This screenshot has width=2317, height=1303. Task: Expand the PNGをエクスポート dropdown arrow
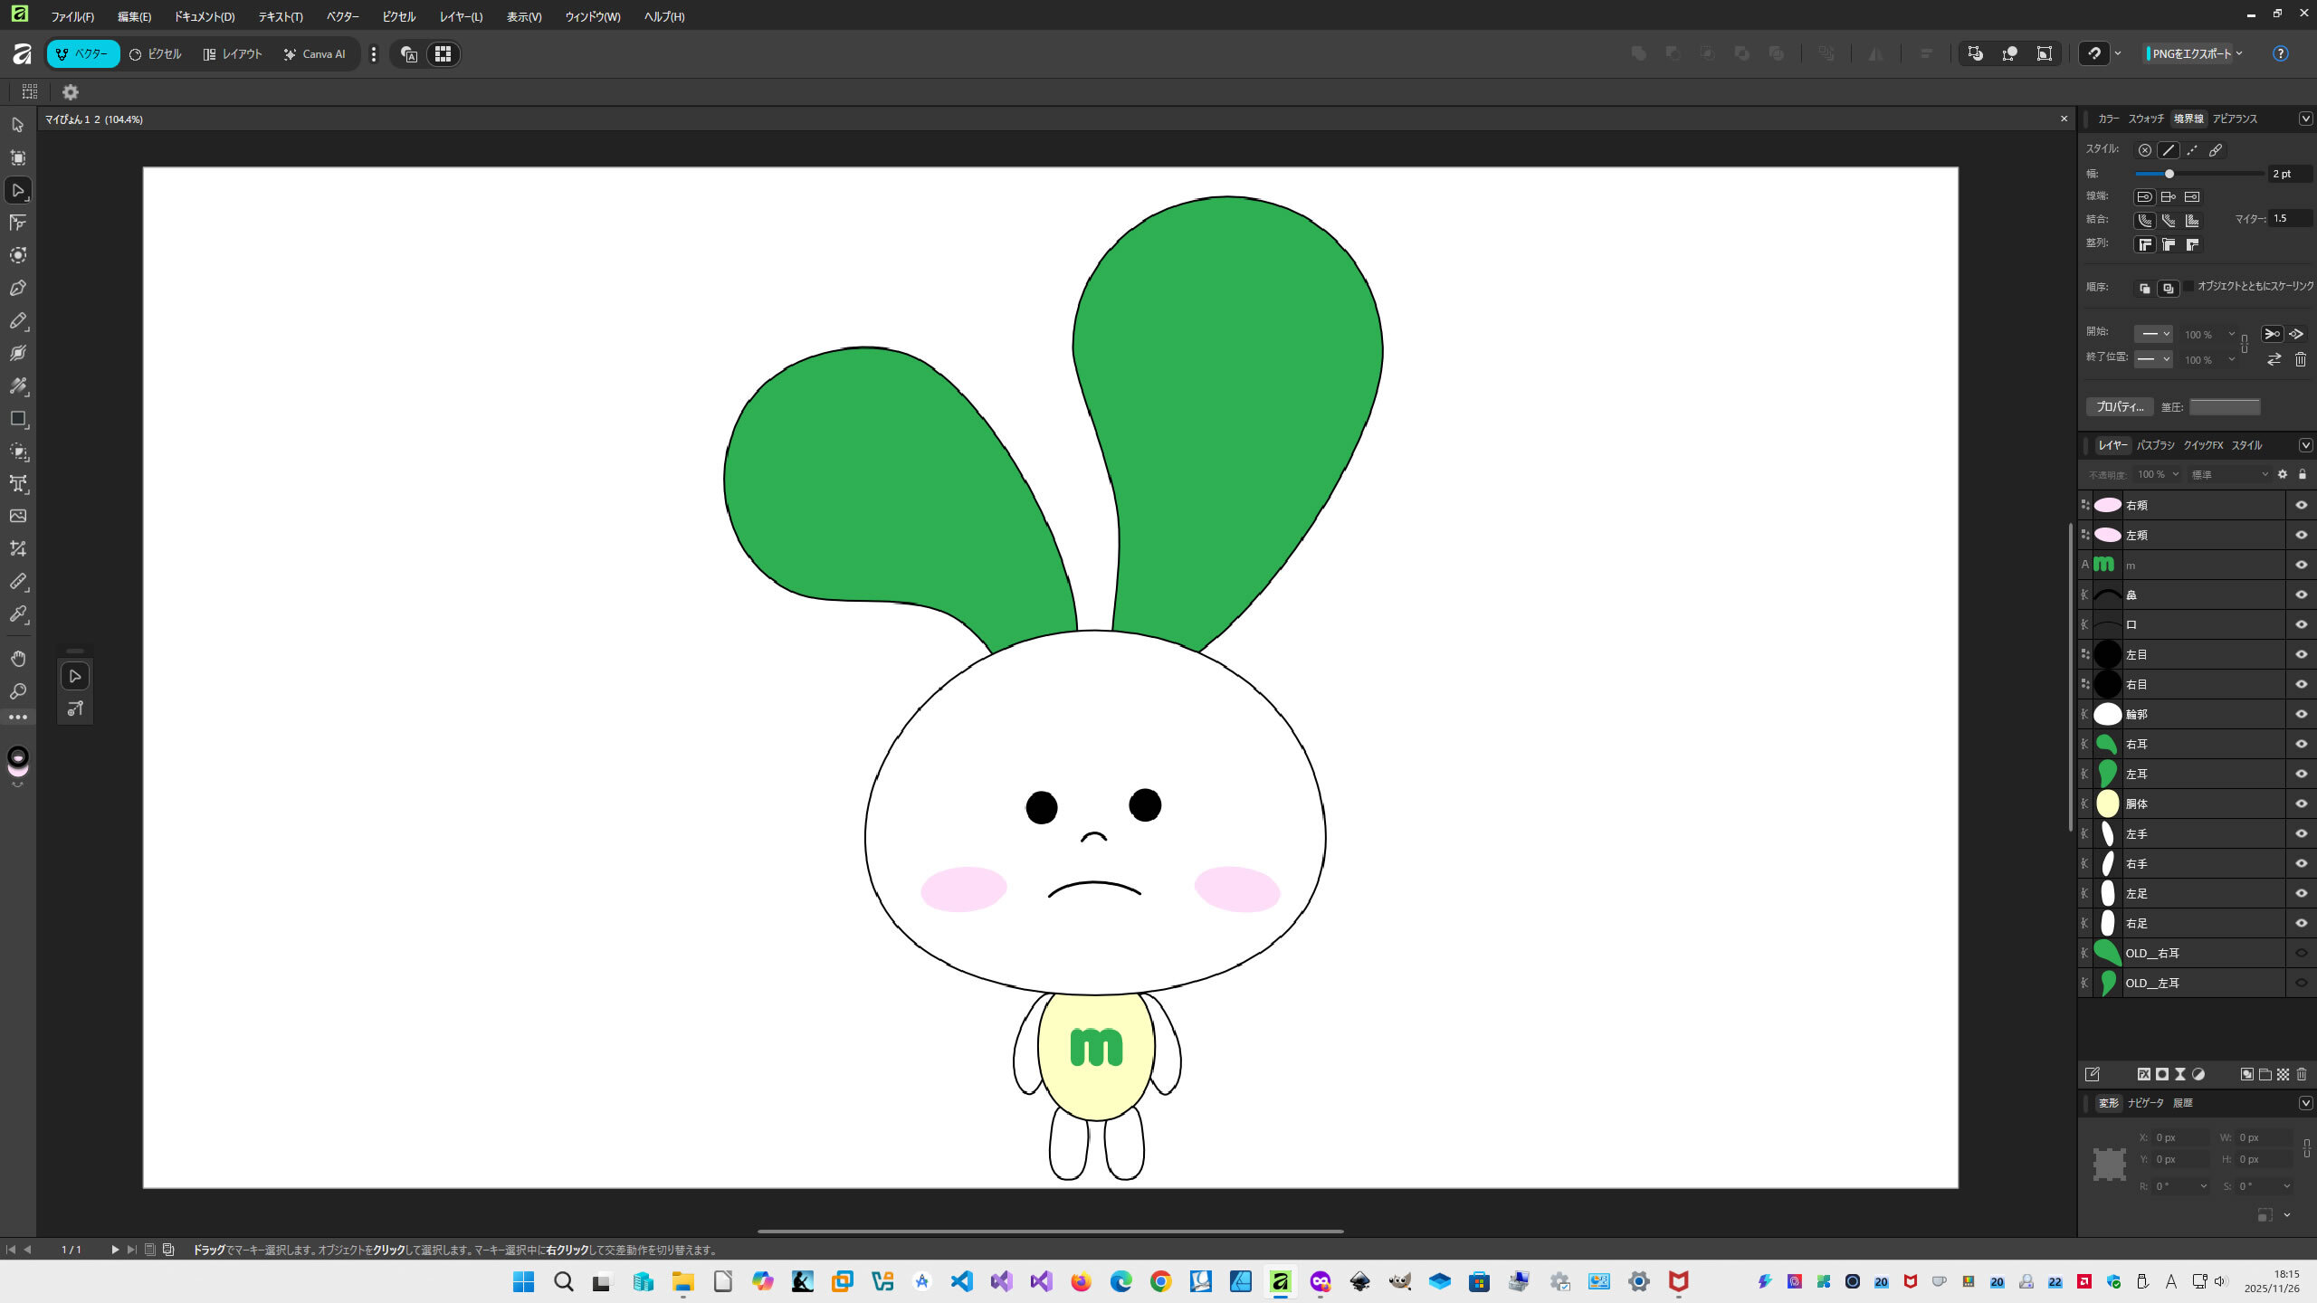[x=2239, y=53]
